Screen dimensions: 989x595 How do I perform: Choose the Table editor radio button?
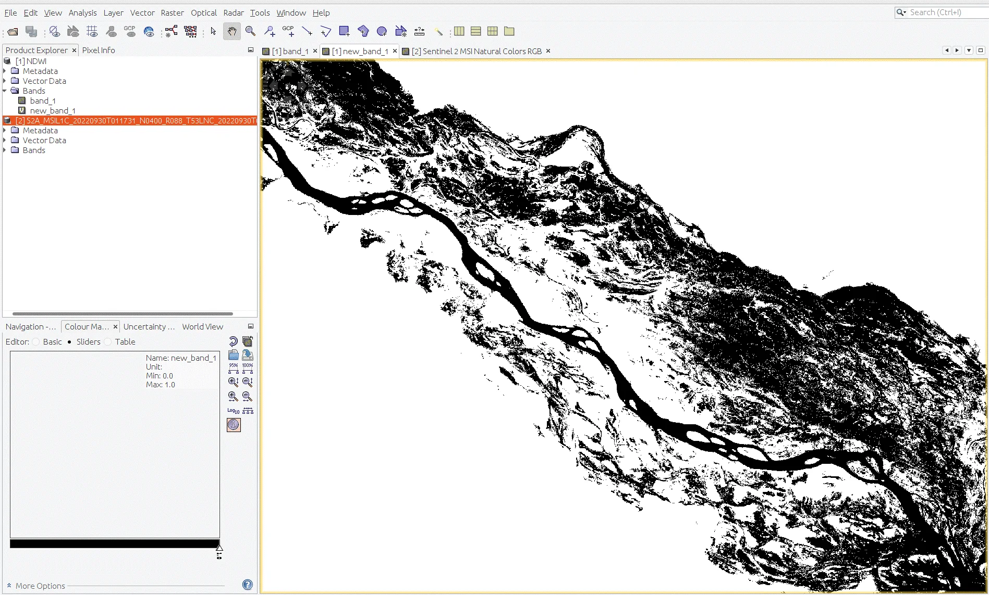pos(108,342)
